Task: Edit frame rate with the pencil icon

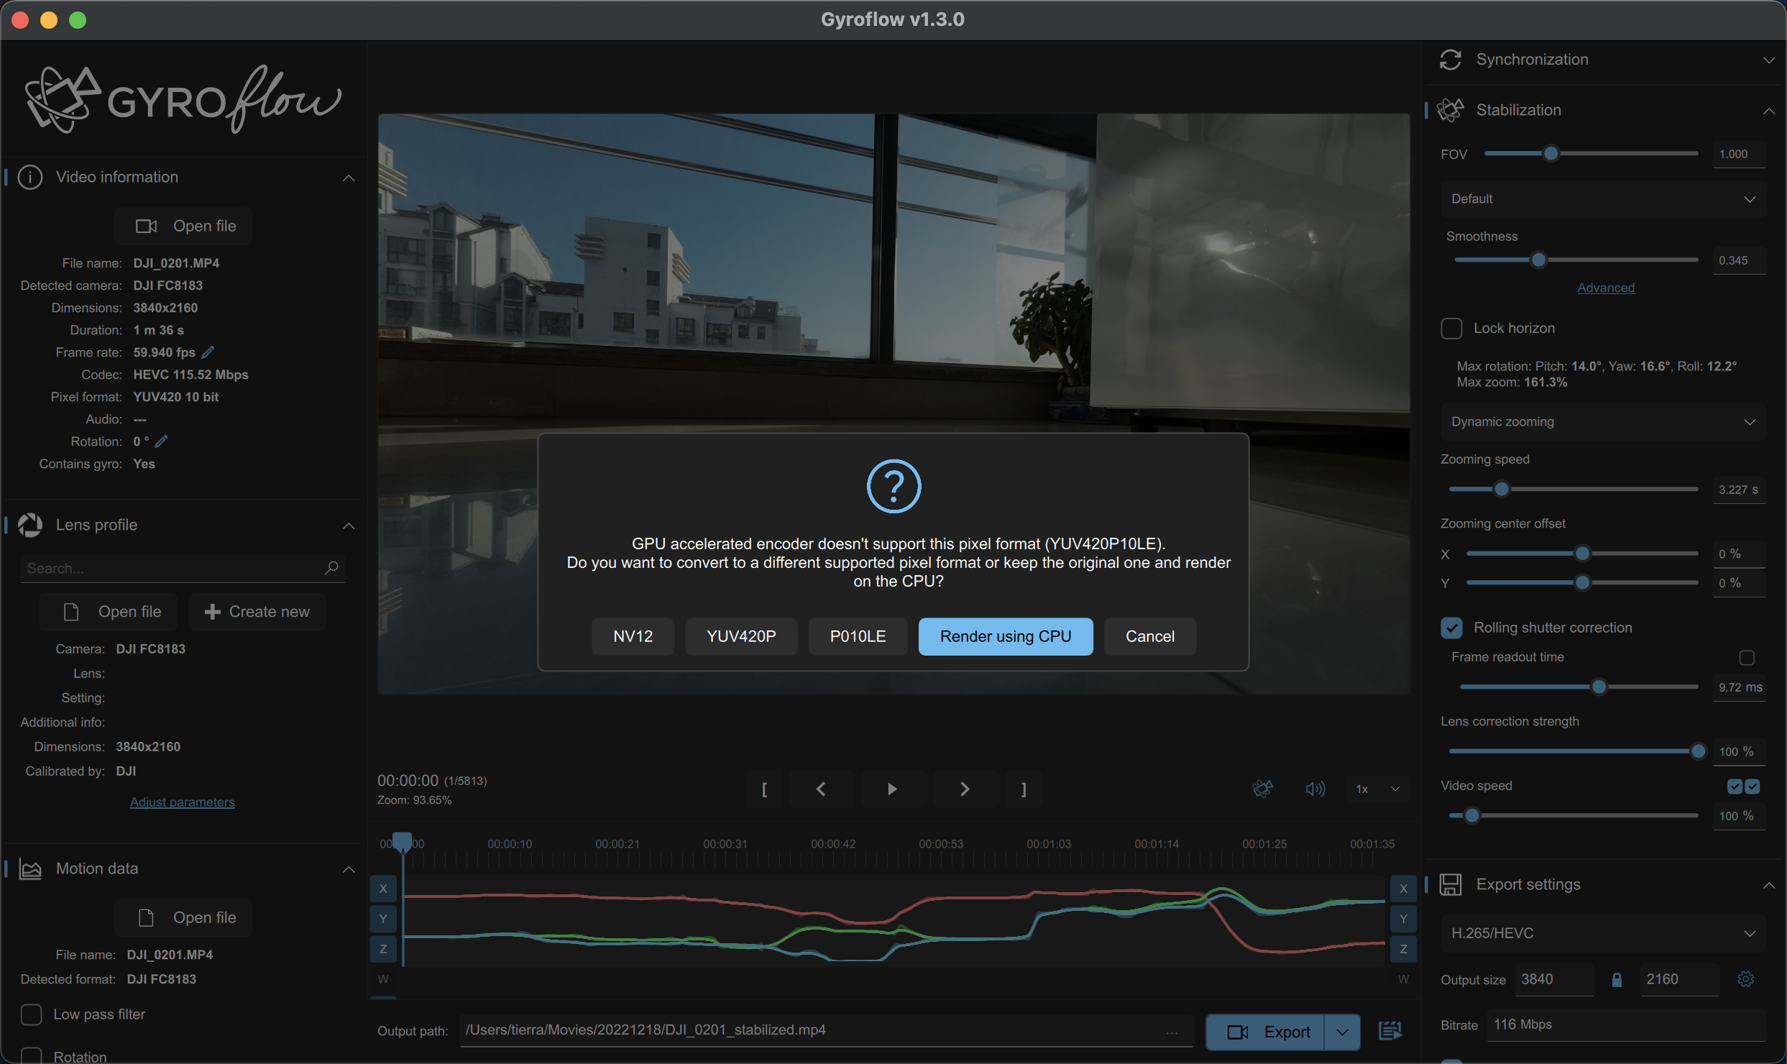Action: point(208,352)
